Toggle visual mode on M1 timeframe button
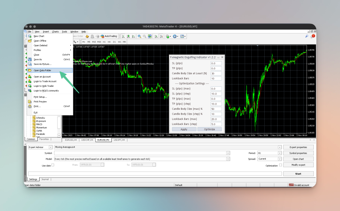340x211 pixels. click(84, 42)
